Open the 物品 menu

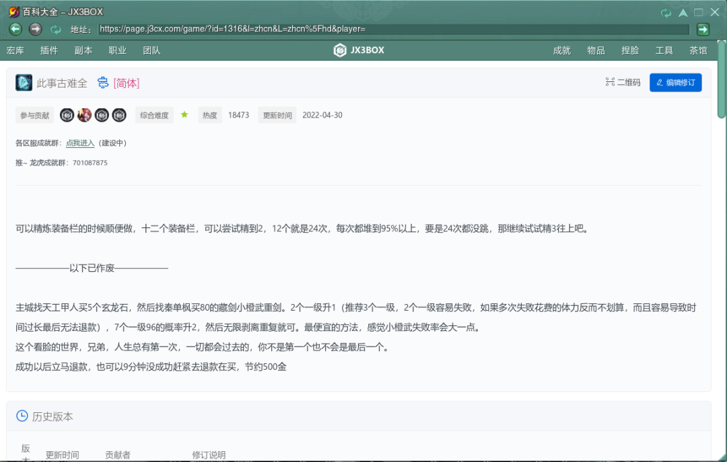[596, 50]
